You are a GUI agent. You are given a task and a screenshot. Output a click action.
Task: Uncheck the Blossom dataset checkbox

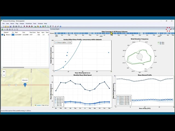pyautogui.click(x=2, y=35)
